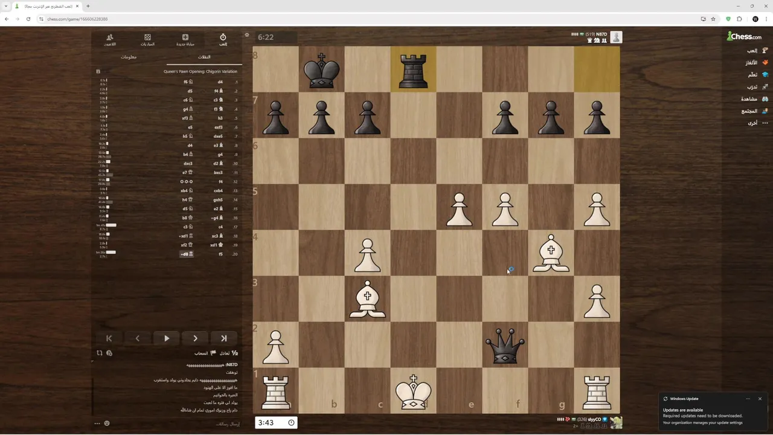Switch to the Moves (النقلات) tab
The height and width of the screenshot is (435, 773).
pos(204,57)
